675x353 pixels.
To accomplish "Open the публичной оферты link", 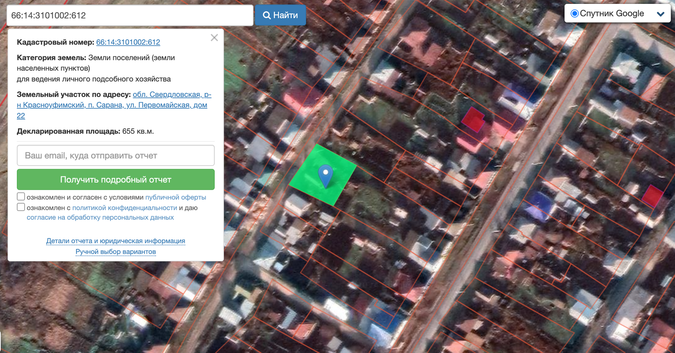I will (x=175, y=197).
